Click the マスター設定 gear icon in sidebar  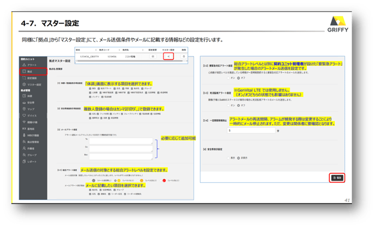click(x=24, y=84)
